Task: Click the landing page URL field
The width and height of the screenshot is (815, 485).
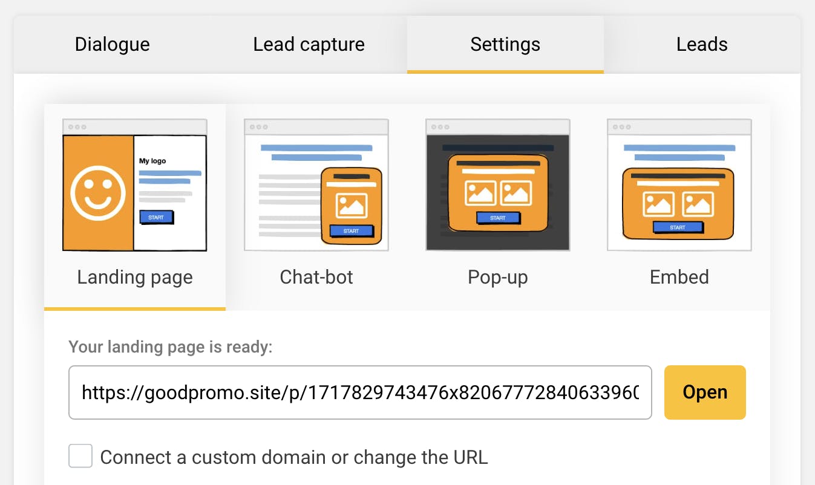Action: [x=360, y=392]
